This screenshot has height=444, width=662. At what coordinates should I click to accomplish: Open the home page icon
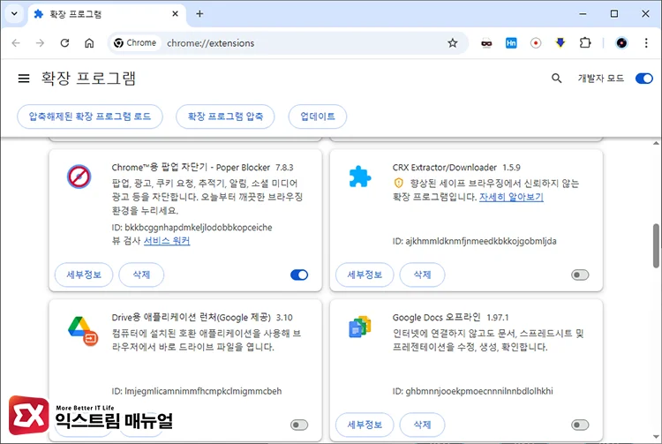point(89,43)
